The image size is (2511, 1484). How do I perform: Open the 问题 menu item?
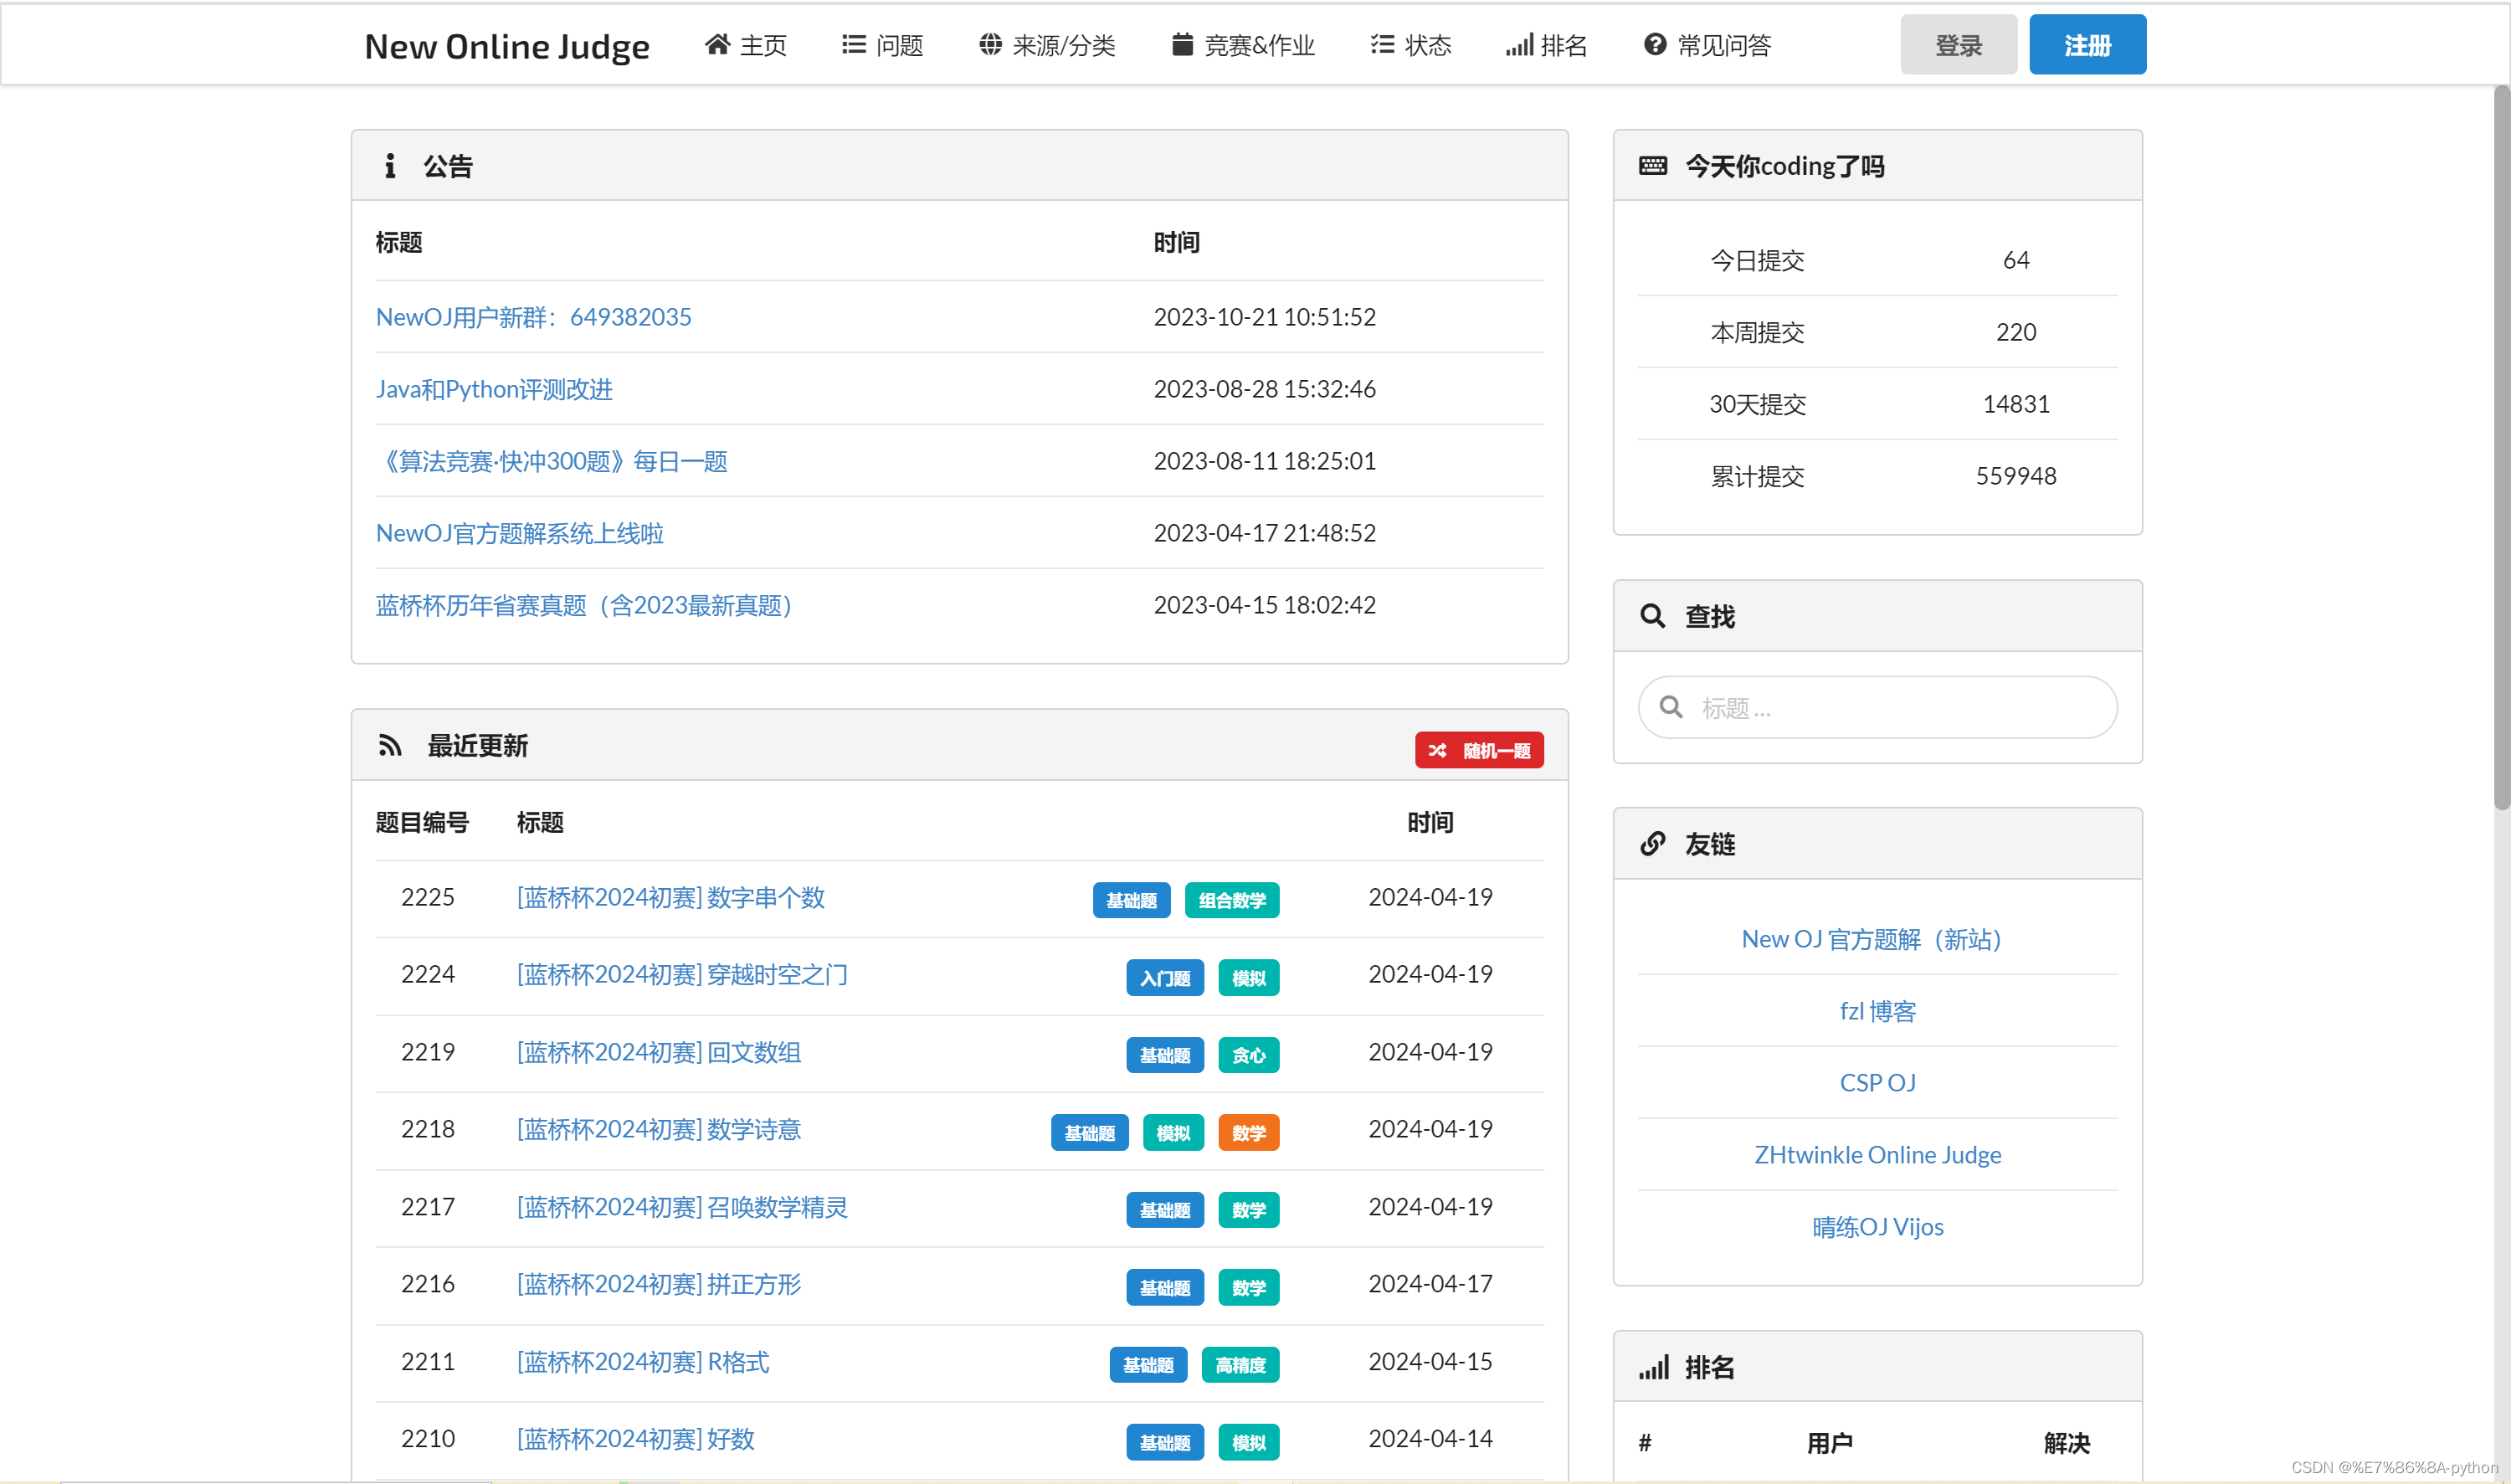click(x=883, y=45)
